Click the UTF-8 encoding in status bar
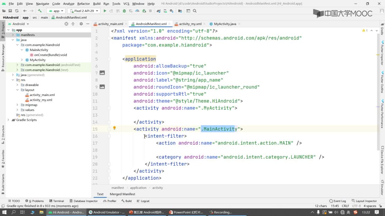This screenshot has height=216, width=385. 356,206
